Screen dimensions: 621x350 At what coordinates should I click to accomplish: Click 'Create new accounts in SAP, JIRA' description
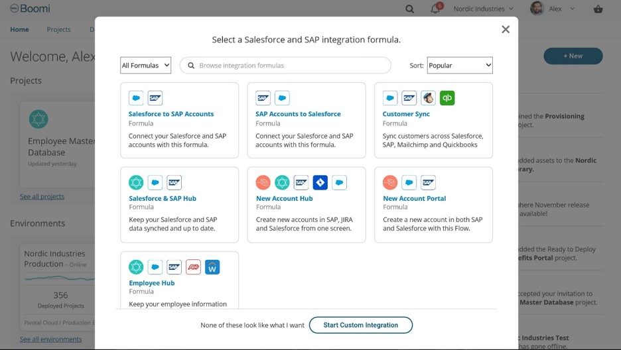[304, 224]
